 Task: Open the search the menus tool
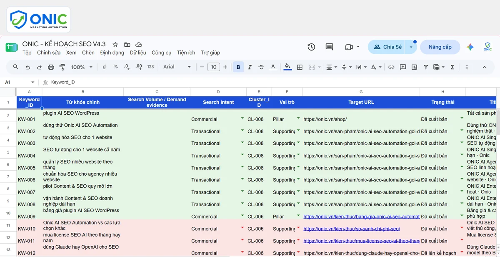[16, 67]
